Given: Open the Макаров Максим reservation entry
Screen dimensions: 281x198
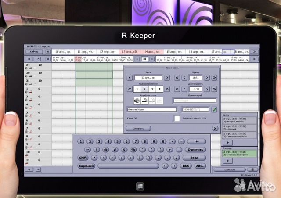Looking at the screenshot, I should [x=239, y=120].
